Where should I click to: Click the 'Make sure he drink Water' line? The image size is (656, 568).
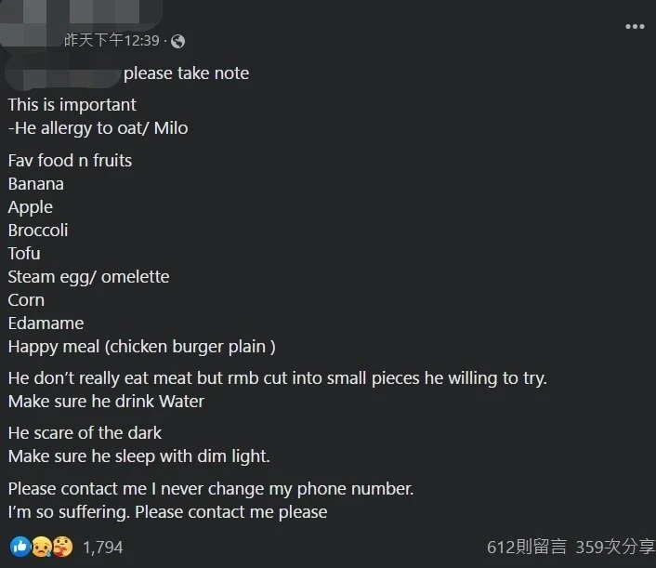[x=106, y=402]
